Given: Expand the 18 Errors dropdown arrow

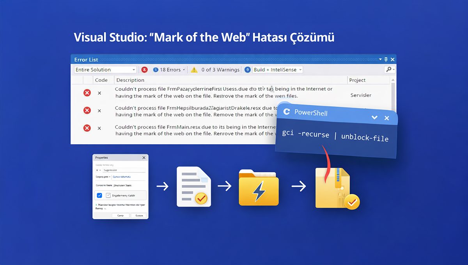Looking at the screenshot, I should coord(184,69).
